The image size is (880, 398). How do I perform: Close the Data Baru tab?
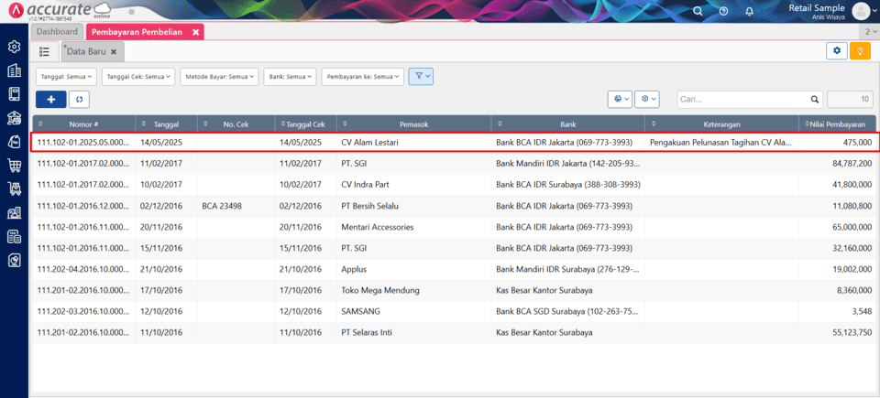(x=113, y=51)
